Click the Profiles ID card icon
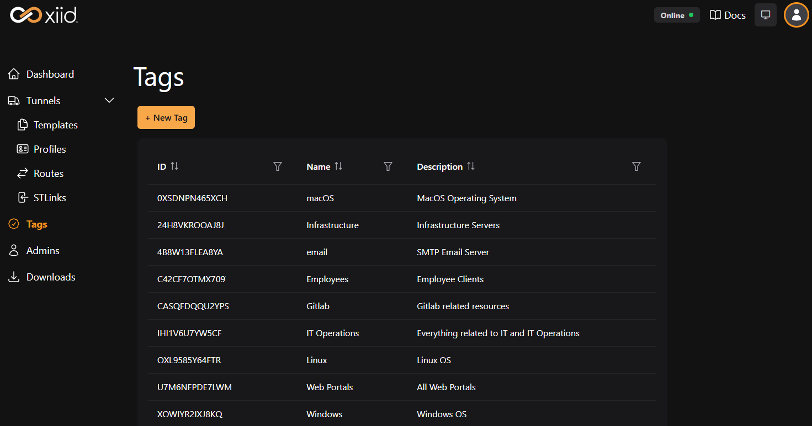 pos(23,149)
